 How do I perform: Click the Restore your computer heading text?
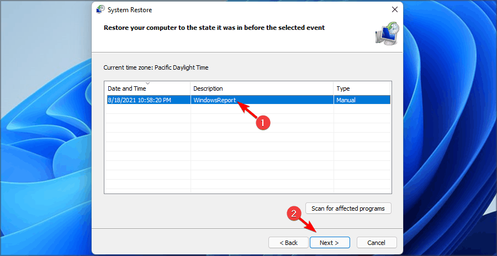(215, 27)
